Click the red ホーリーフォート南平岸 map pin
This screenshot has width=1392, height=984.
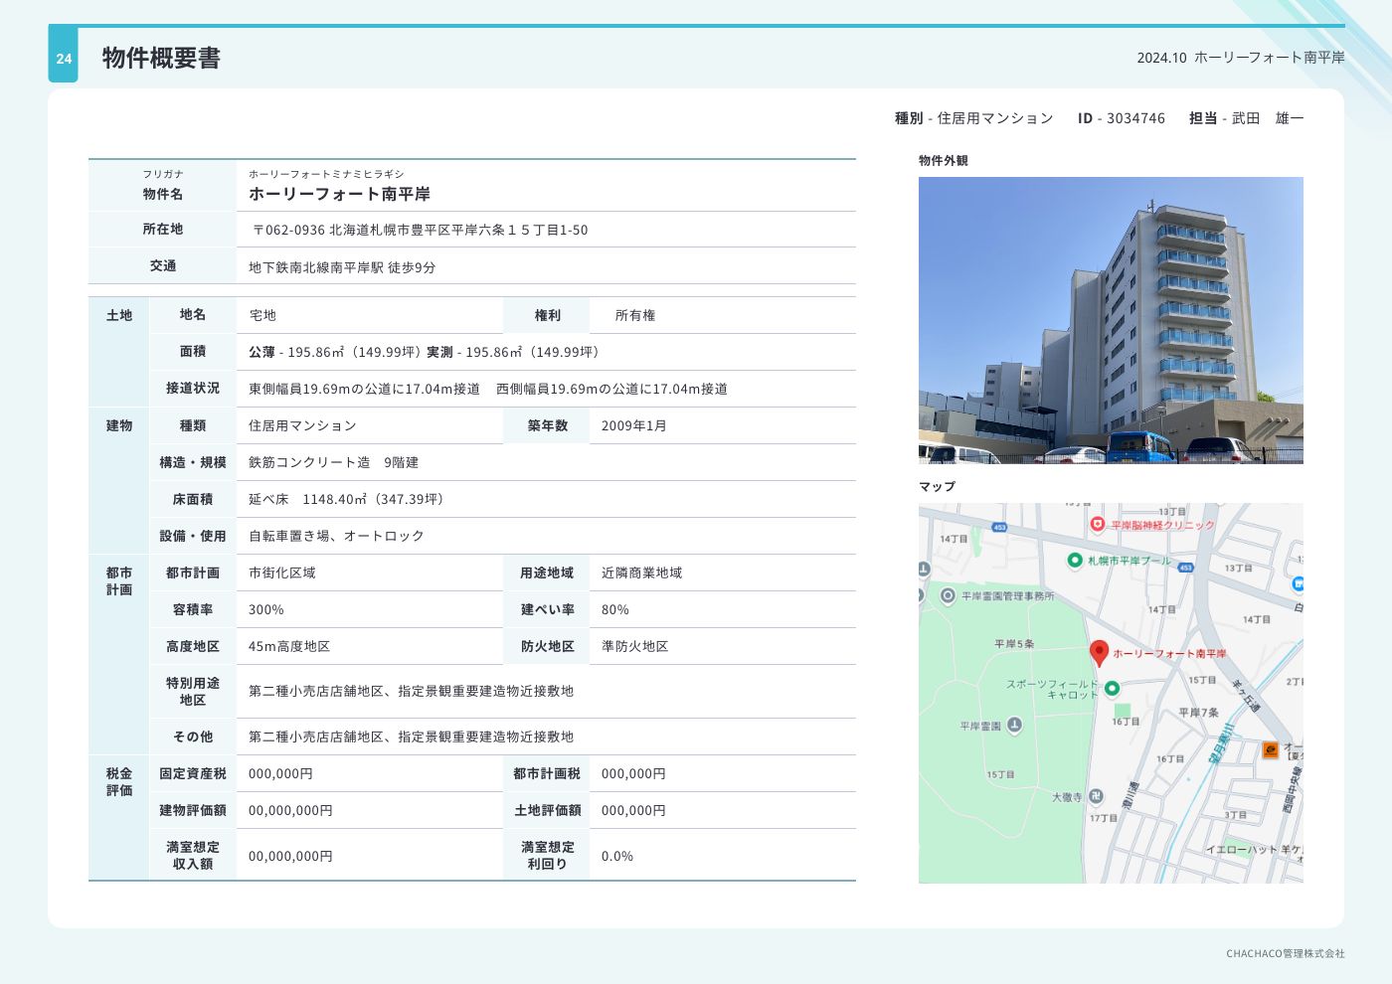point(1099,652)
